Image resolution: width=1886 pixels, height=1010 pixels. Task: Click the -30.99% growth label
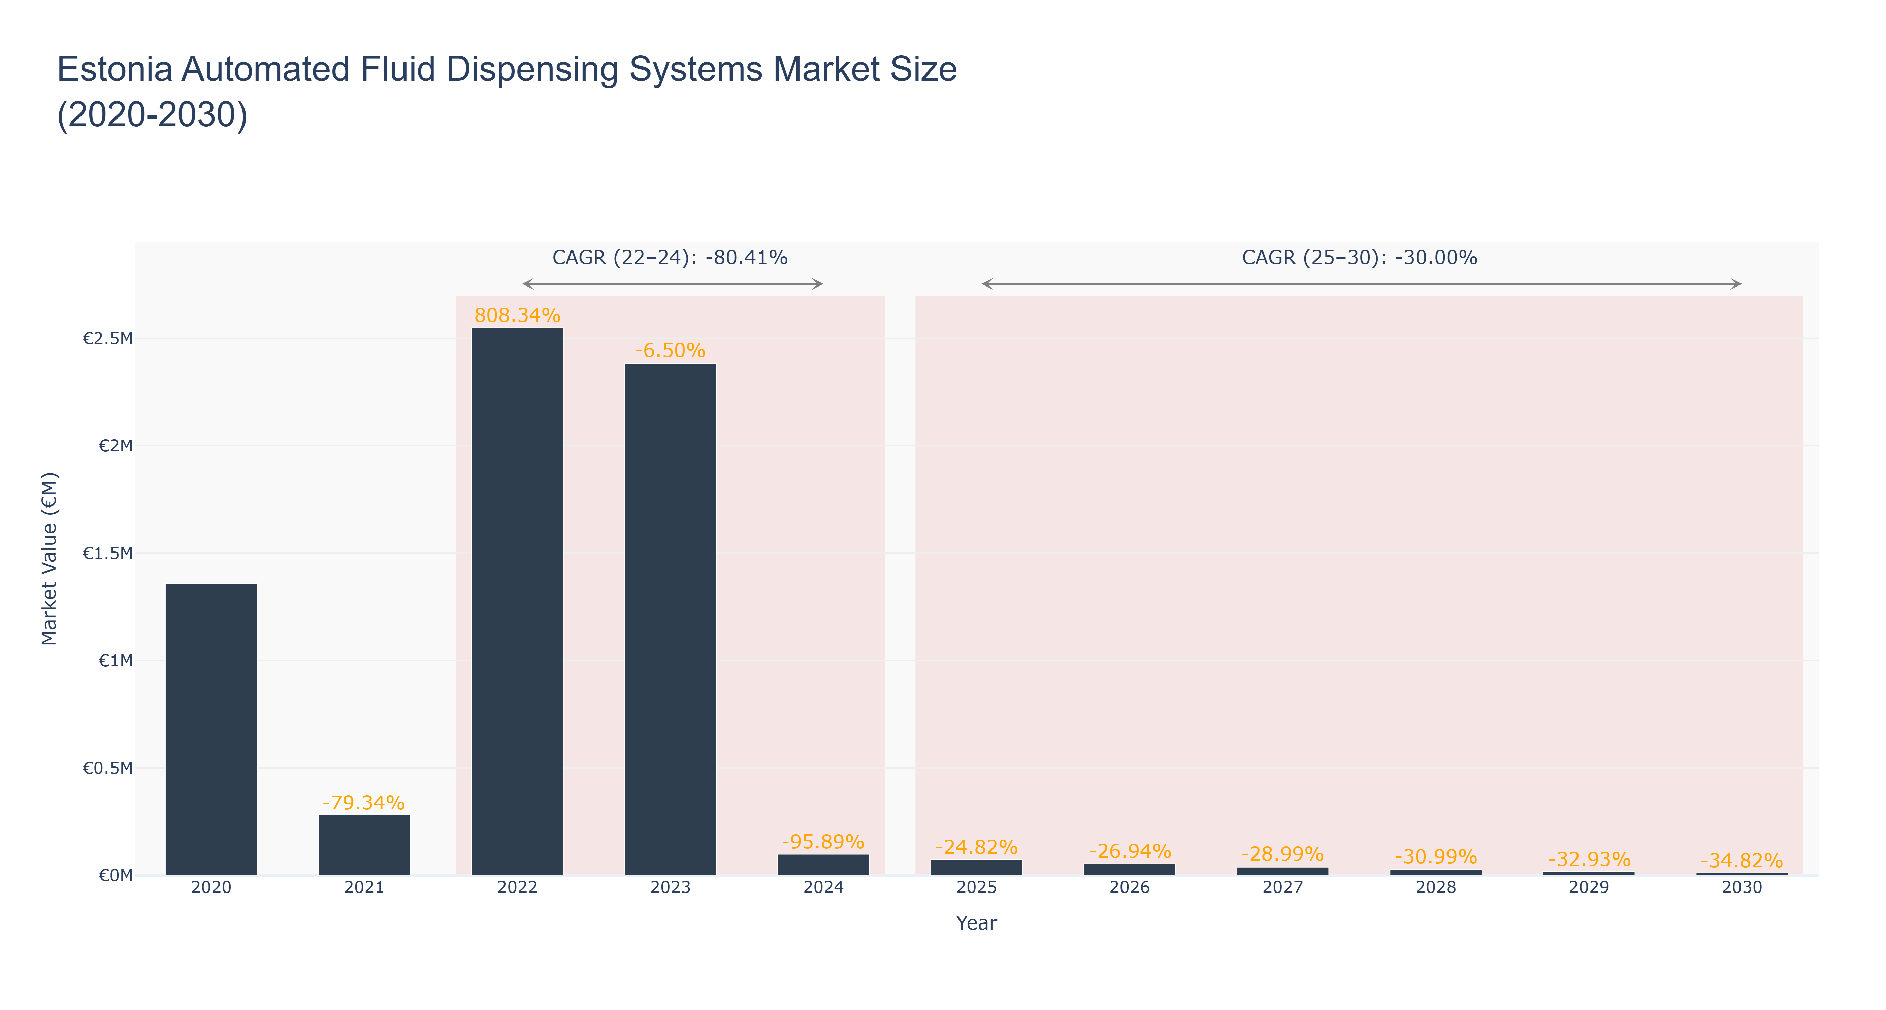[1436, 857]
